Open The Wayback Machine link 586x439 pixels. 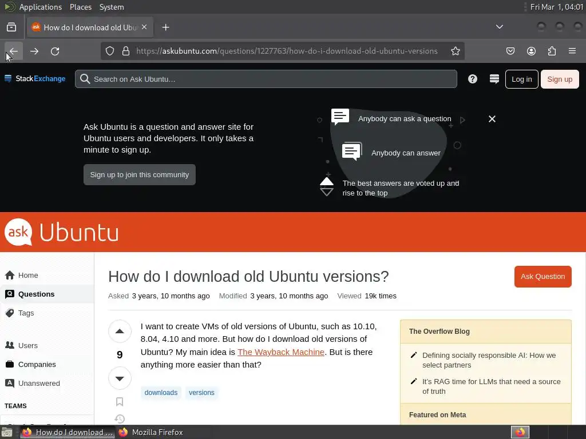280,352
